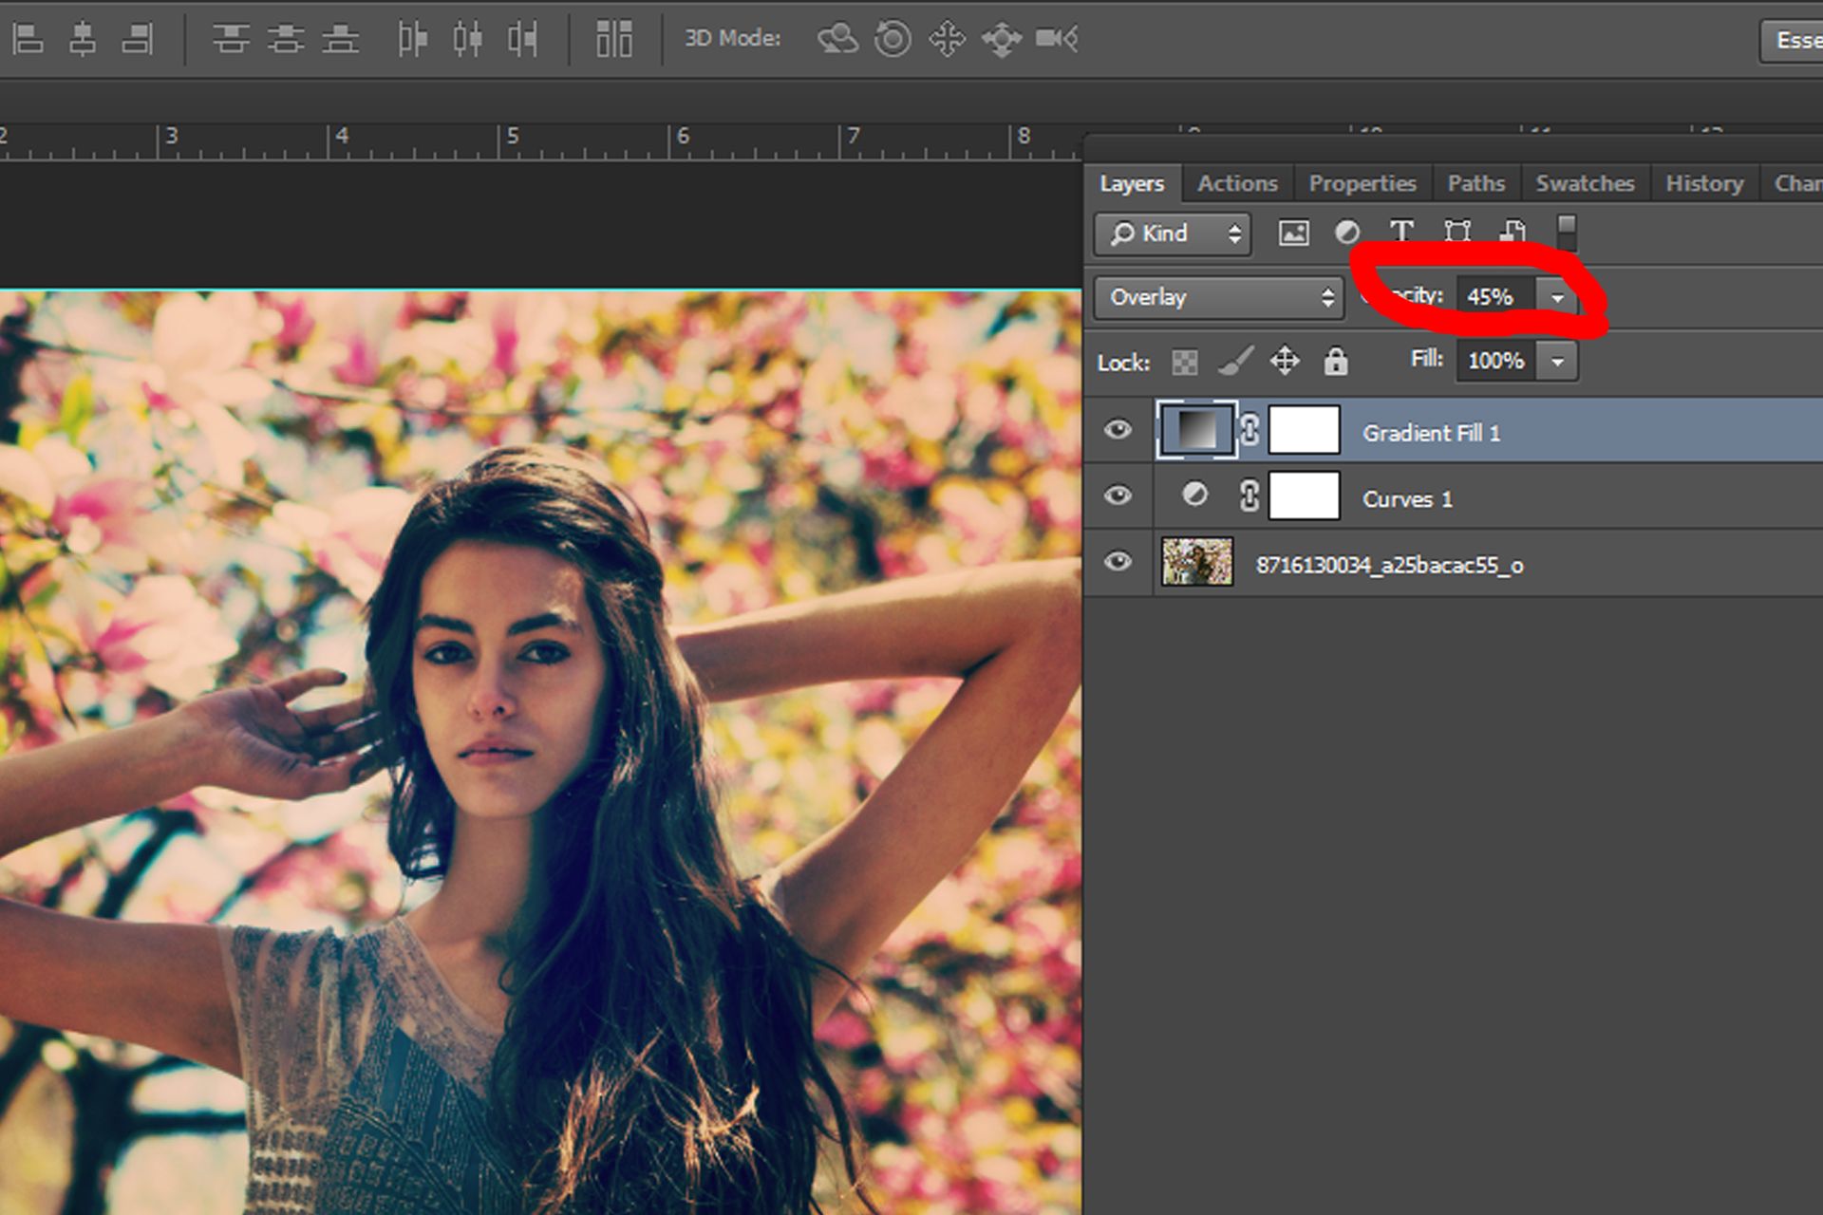The image size is (1823, 1215).
Task: Click the Type layers filter icon
Action: click(1402, 231)
